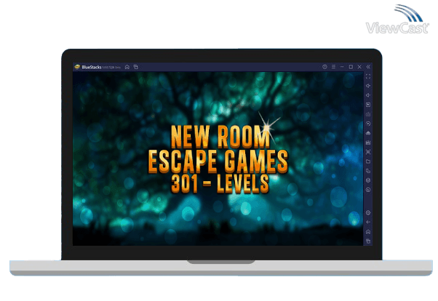Image resolution: width=438 pixels, height=301 pixels.
Task: Click the 'NEW ROOM ESCAPE GAMES' title text
Action: [x=218, y=149]
